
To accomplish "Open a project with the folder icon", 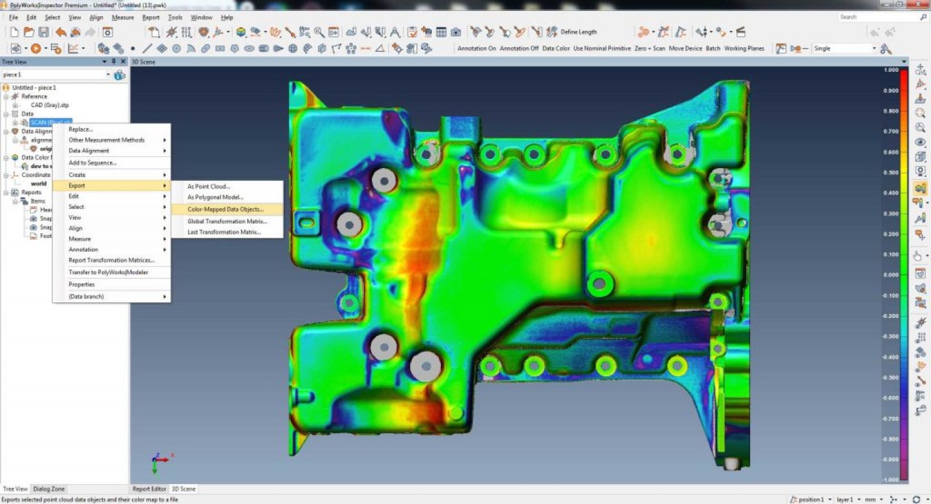I will click(x=29, y=32).
